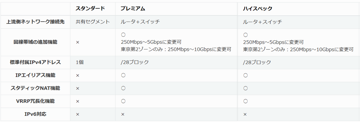Click ルータ+スイッチ in the プレミアム column

click(140, 22)
